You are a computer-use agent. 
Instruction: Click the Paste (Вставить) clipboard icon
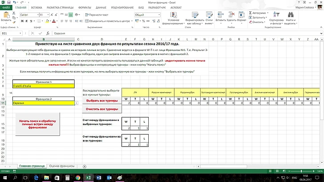(6, 15)
